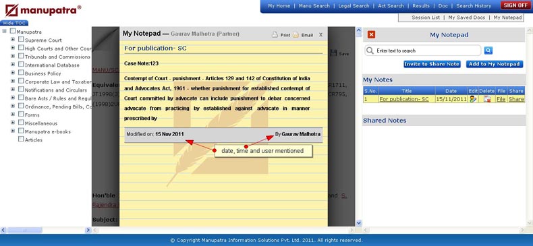Image resolution: width=533 pixels, height=246 pixels.
Task: Open Act Search in the top menu
Action: coord(391,6)
